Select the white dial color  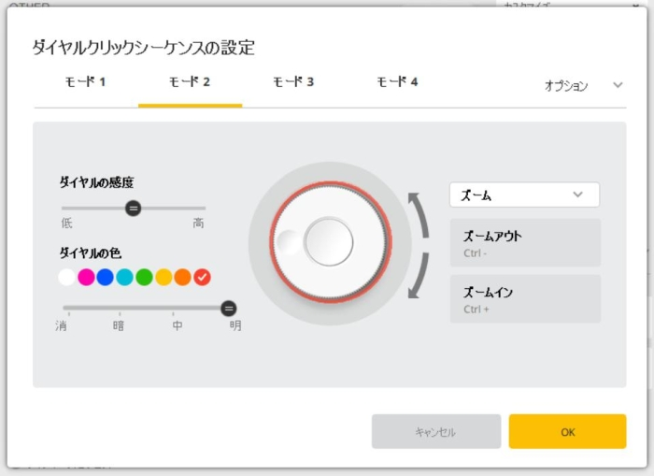(x=66, y=277)
